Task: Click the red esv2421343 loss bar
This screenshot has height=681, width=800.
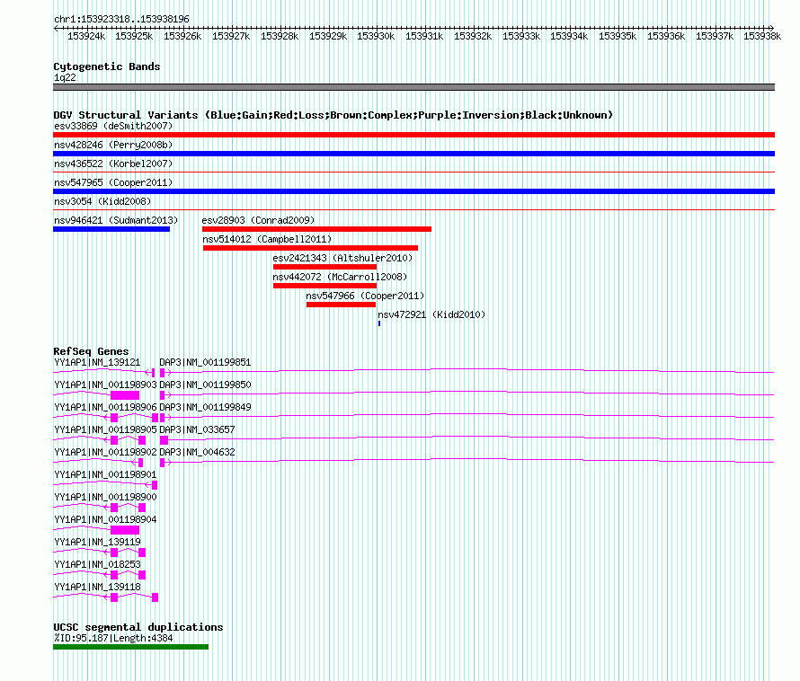Action: pos(325,267)
